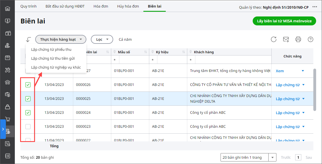Viewport: 322px width, 164px height.
Task: Expand dropdown arrow beside Xem link
Action: pos(303,71)
